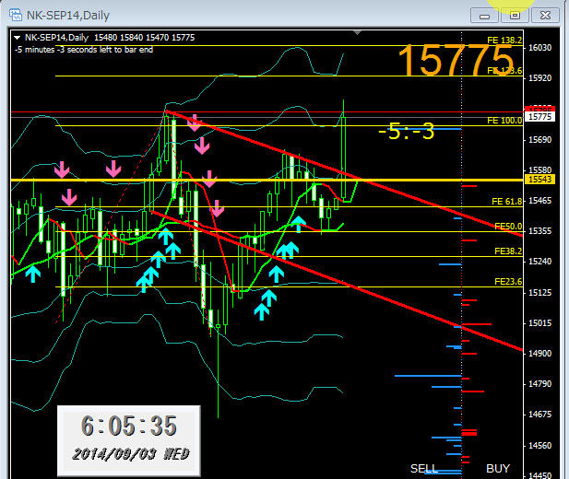
Task: Click the yellow 15543 price level label
Action: 539,180
